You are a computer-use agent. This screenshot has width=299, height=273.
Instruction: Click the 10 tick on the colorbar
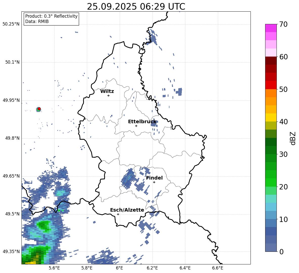(283, 219)
